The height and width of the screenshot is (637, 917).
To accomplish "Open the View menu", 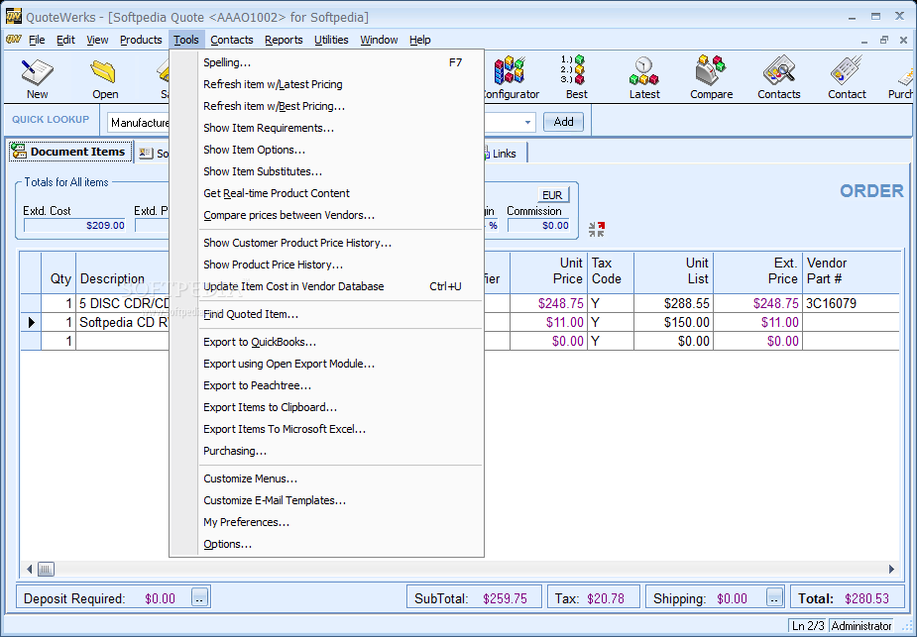I will (97, 40).
